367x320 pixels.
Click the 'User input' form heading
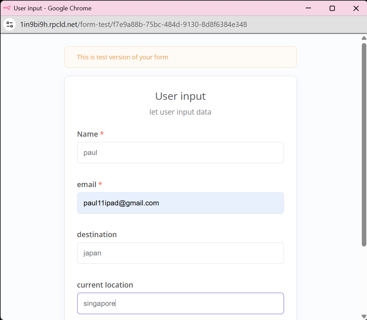point(181,96)
